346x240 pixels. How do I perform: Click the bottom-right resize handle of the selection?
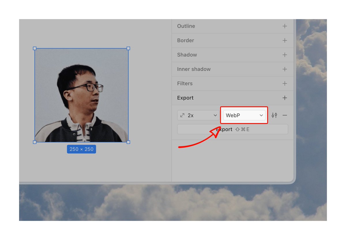coord(128,142)
